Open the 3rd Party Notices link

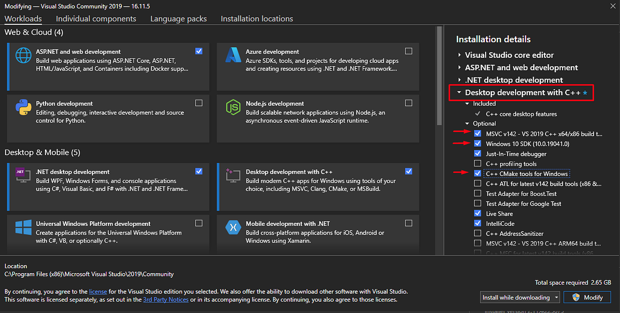pos(166,300)
